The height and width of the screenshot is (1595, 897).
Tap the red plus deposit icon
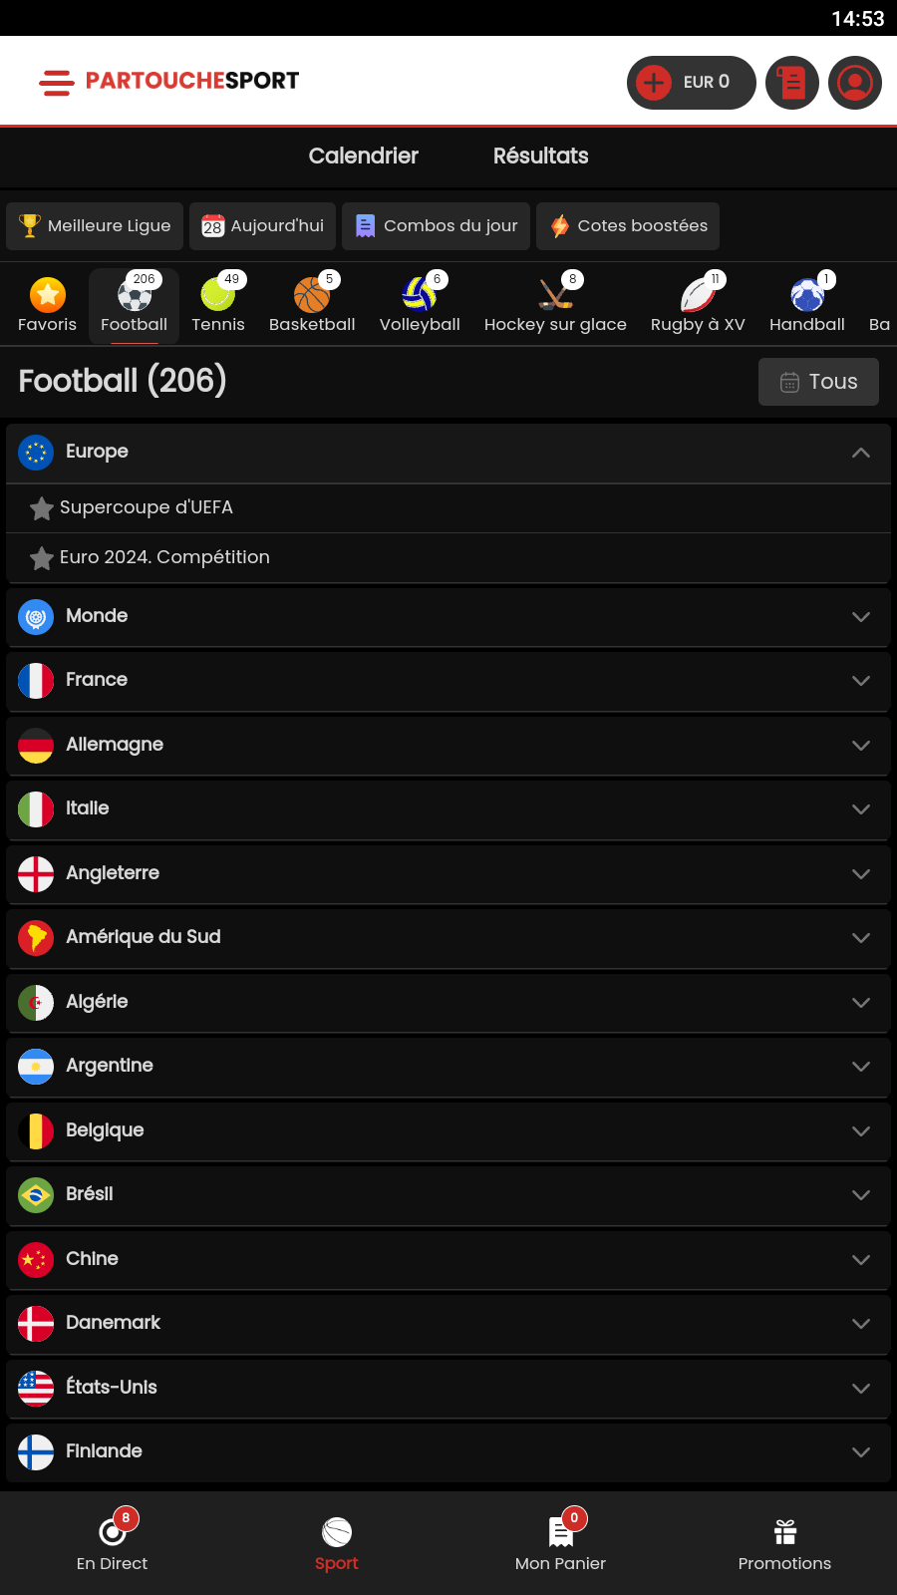click(654, 82)
